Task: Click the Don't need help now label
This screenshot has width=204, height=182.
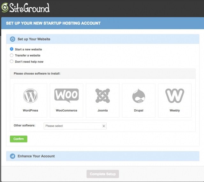Action: tap(29, 62)
